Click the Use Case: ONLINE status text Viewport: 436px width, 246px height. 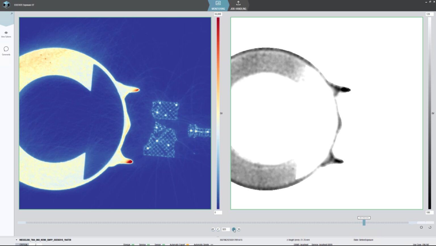coord(421,245)
